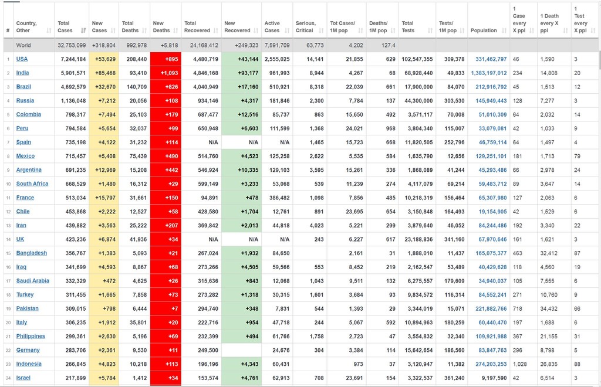Sort by the Total Tests sort icon
The width and height of the screenshot is (601, 387).
click(x=430, y=30)
